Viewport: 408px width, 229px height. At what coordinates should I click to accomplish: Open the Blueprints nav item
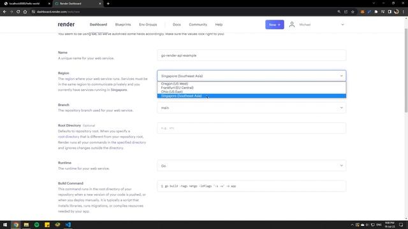click(x=123, y=24)
